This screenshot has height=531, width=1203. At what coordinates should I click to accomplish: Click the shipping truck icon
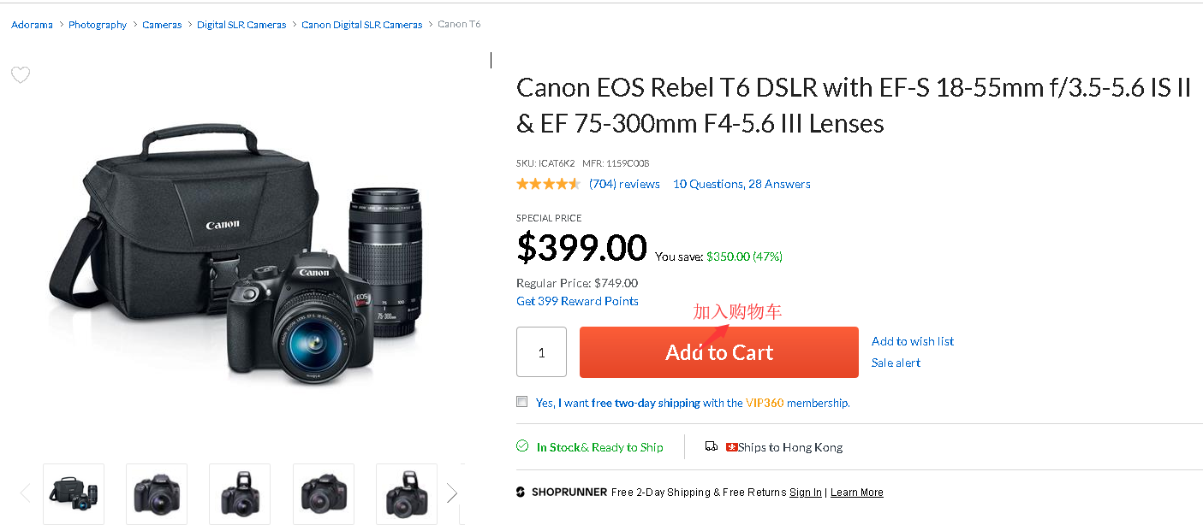[x=712, y=446]
